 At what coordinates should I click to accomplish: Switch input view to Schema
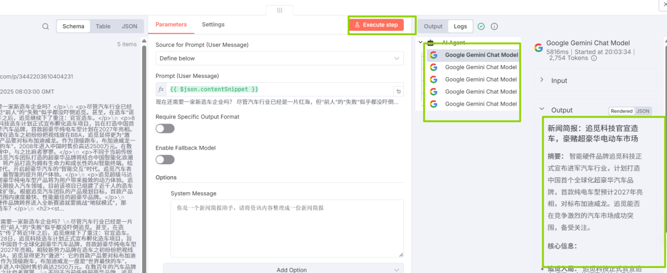[73, 27]
